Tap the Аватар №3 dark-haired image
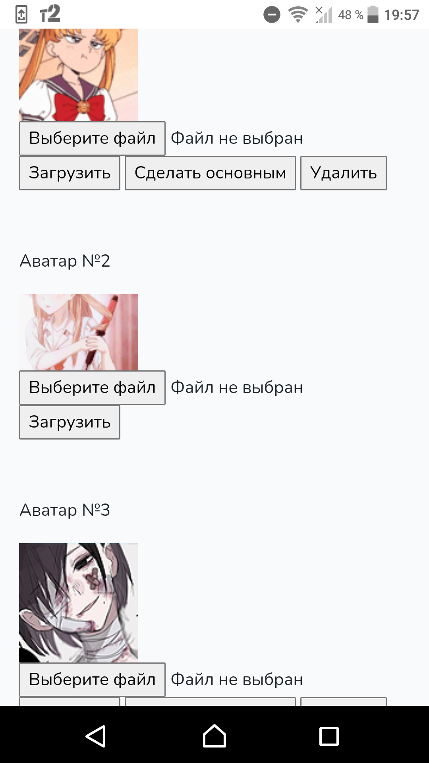The image size is (429, 763). pos(79,602)
